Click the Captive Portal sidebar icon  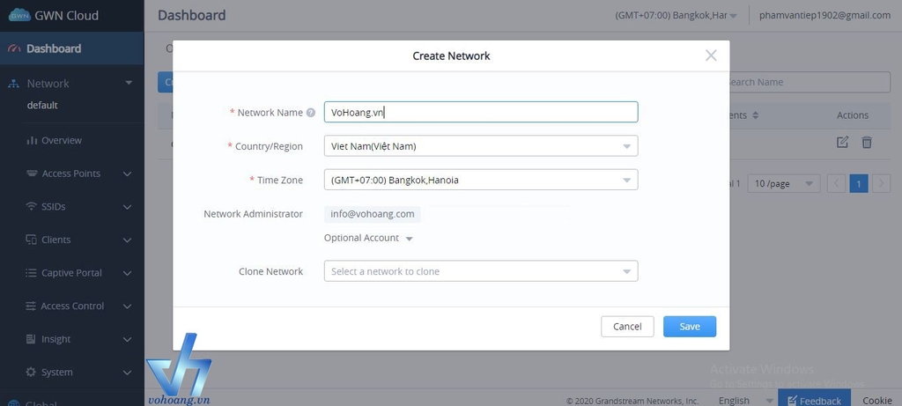(32, 273)
